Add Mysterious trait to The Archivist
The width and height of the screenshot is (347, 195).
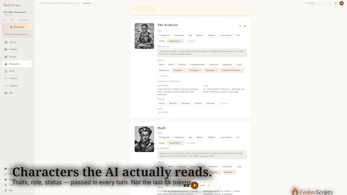pos(164,70)
